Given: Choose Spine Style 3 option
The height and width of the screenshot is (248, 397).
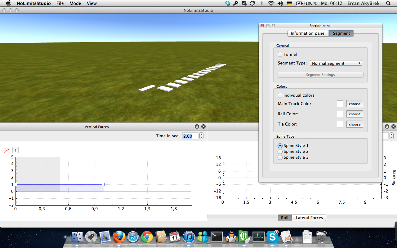Looking at the screenshot, I should coord(280,157).
